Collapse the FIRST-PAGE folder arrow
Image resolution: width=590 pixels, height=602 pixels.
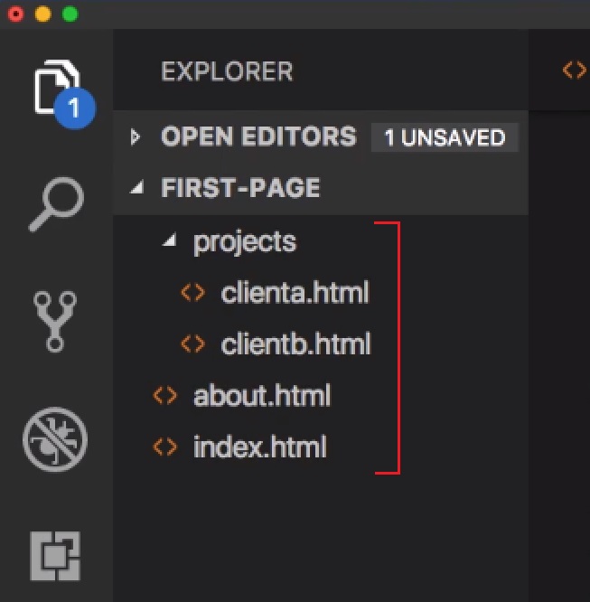[x=136, y=187]
